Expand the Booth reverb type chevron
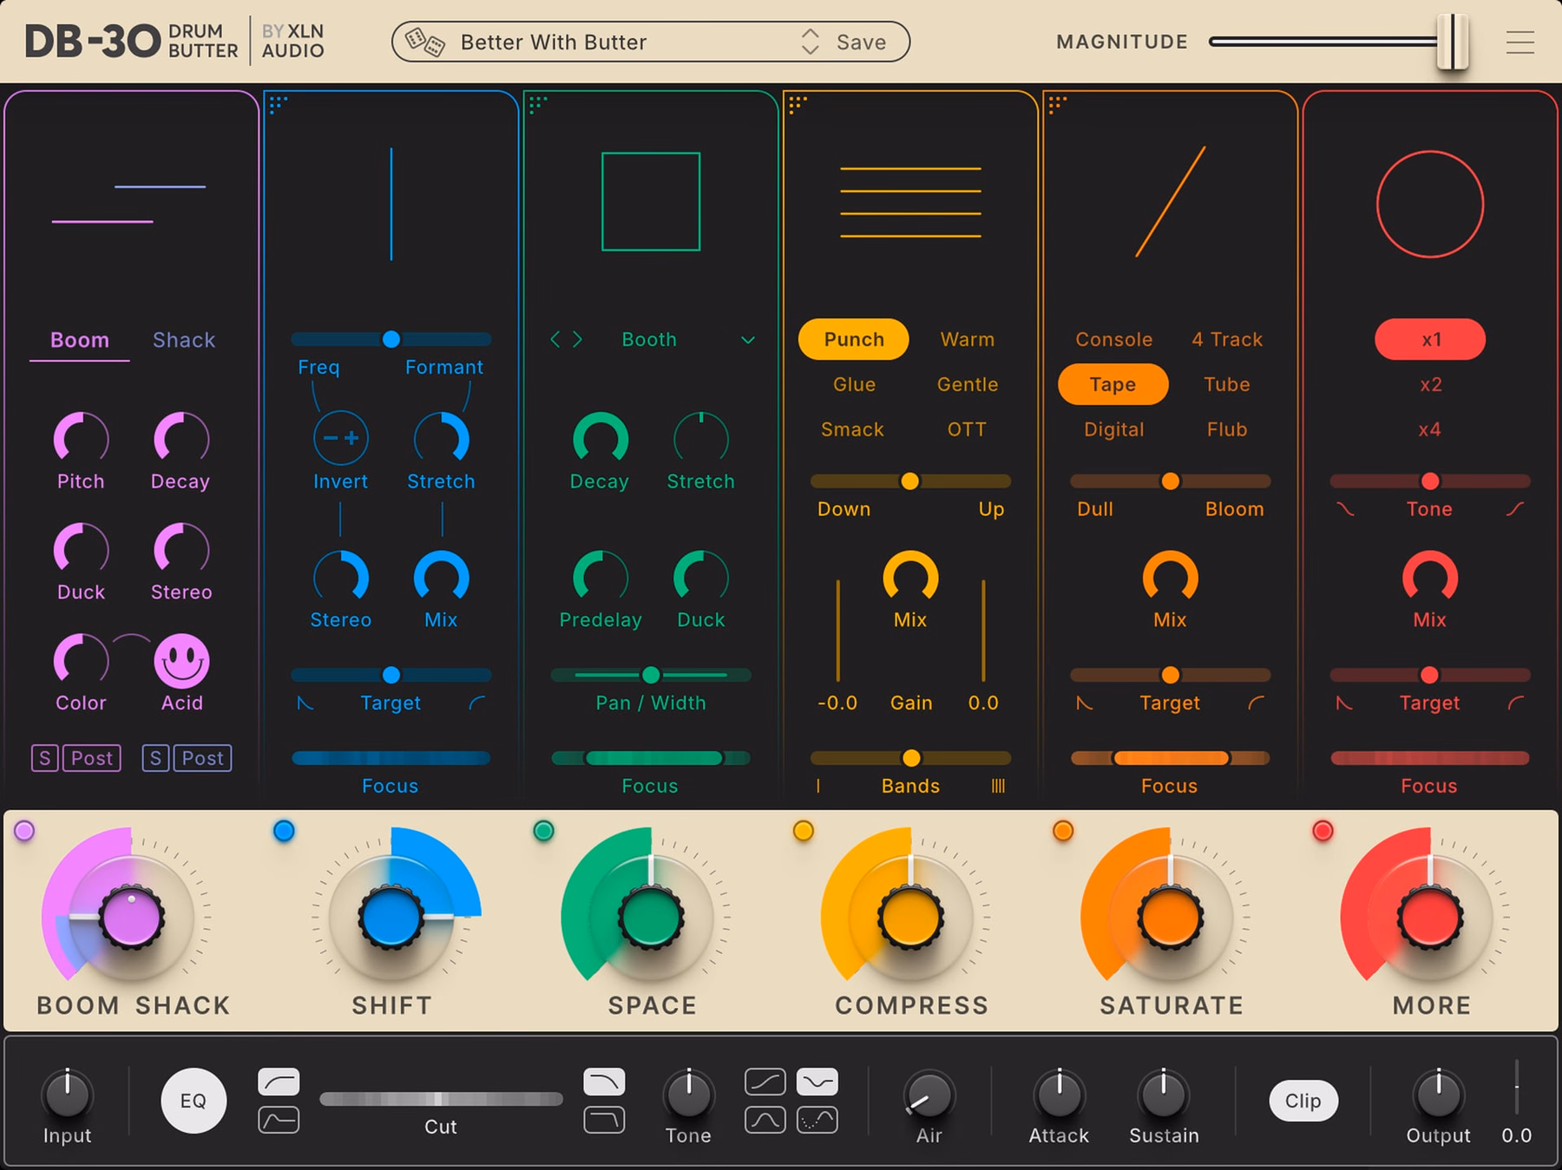 pos(748,340)
